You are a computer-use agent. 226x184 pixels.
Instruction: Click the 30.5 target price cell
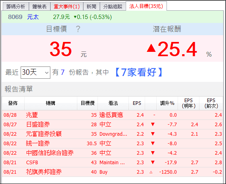pyautogui.click(x=92, y=144)
